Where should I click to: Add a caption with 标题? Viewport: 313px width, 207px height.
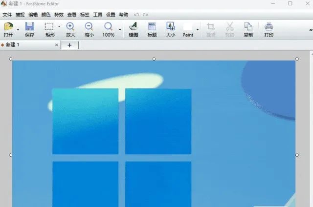click(x=152, y=29)
